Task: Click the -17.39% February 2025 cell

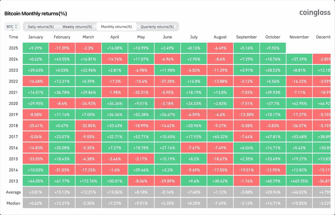Action: (62, 48)
